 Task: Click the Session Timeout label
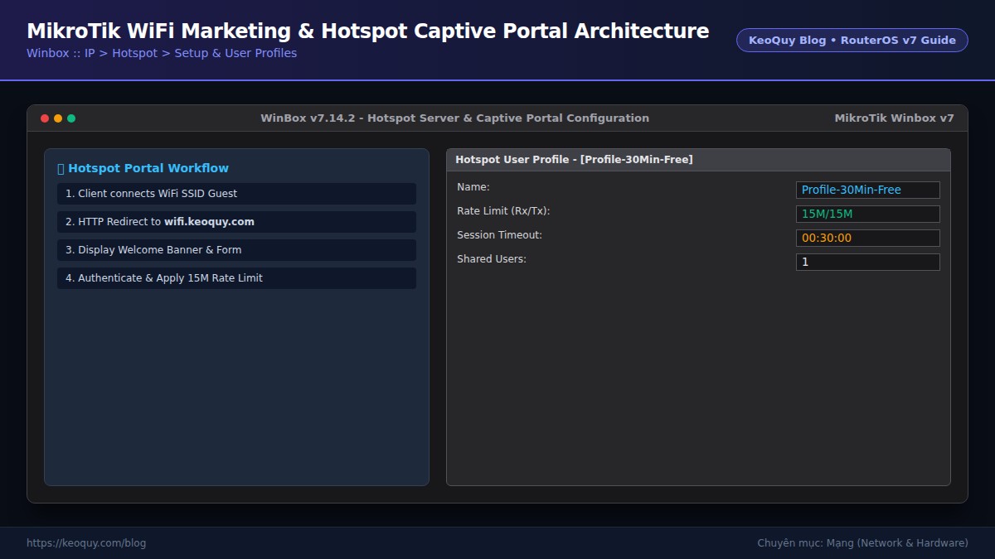pyautogui.click(x=499, y=235)
